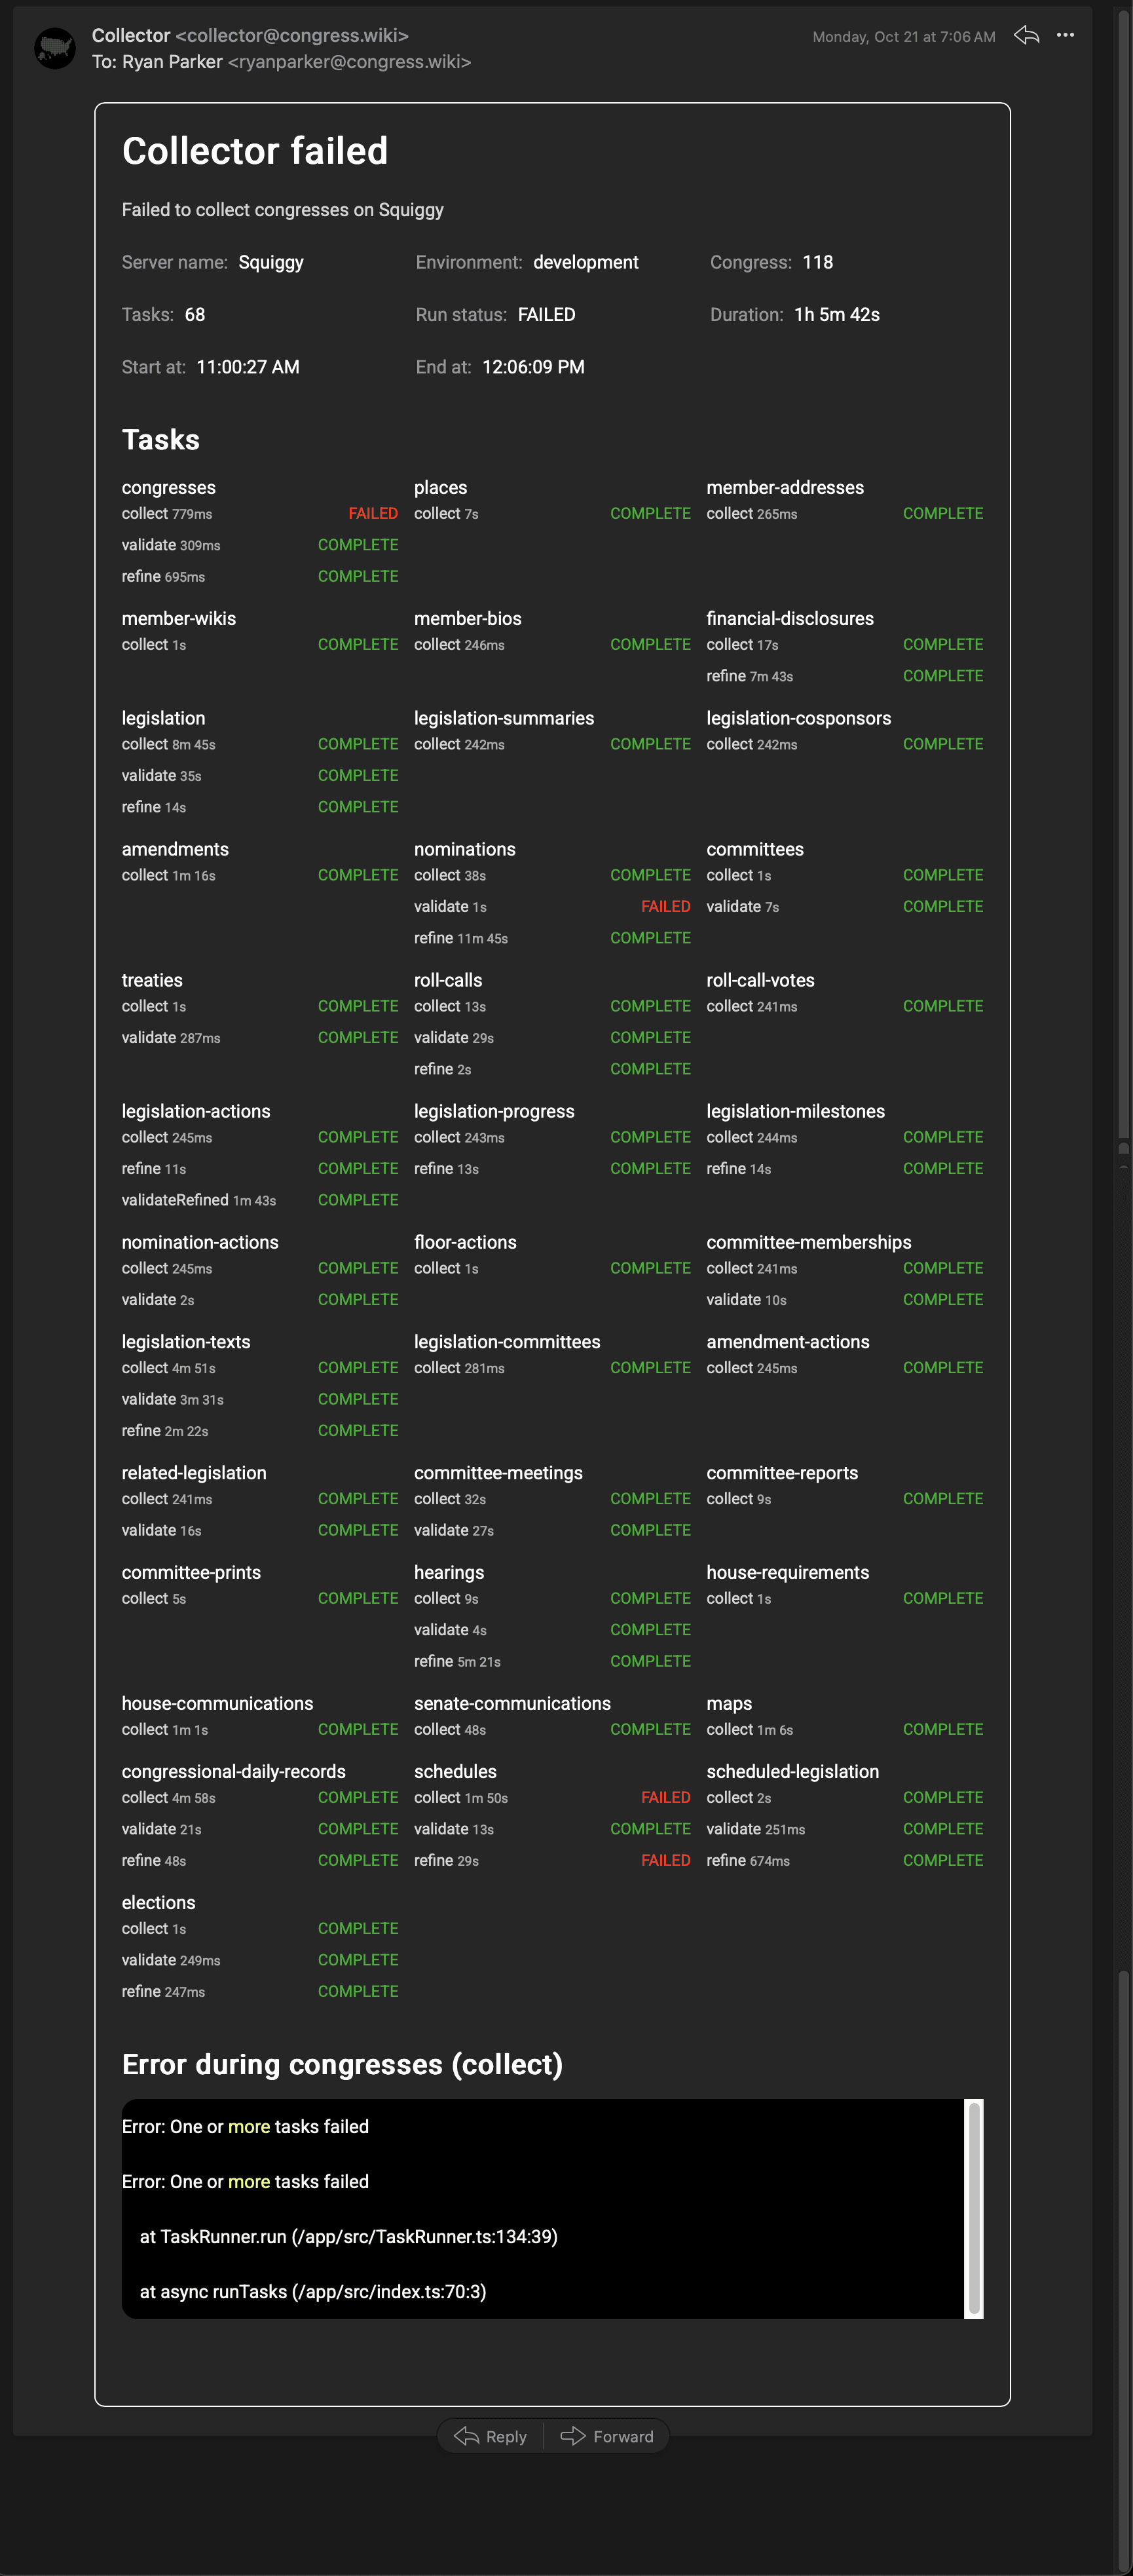
Task: Click the financial-disclosures task name
Action: point(789,619)
